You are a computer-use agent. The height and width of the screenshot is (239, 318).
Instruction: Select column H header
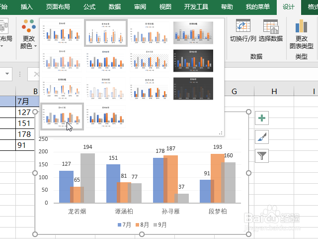274,91
